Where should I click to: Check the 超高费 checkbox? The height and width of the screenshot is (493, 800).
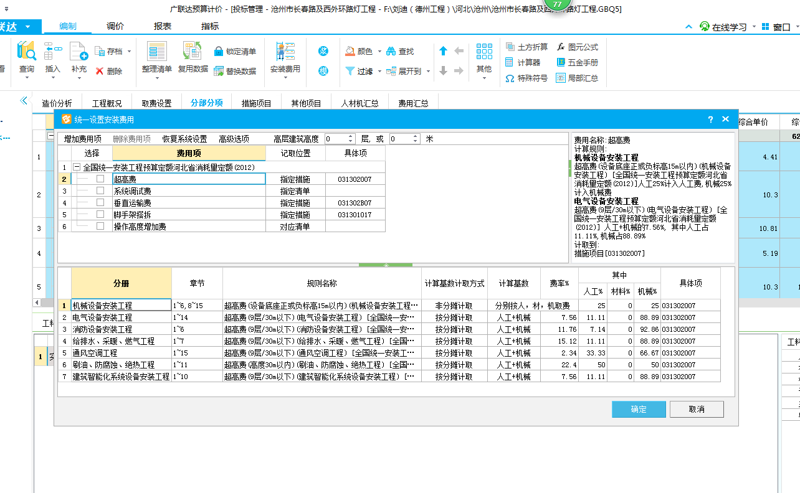(x=100, y=179)
